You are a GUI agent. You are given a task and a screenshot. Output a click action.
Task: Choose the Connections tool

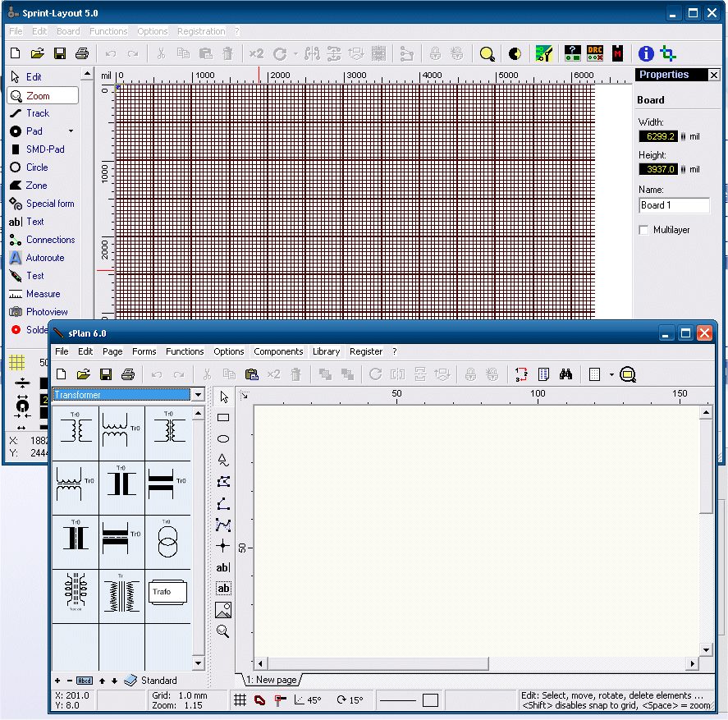pos(42,241)
